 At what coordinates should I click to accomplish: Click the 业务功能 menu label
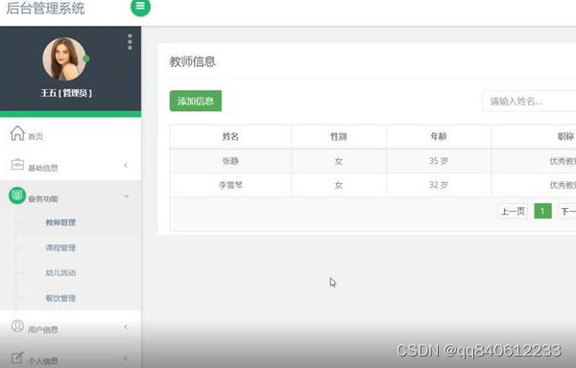[x=43, y=199]
